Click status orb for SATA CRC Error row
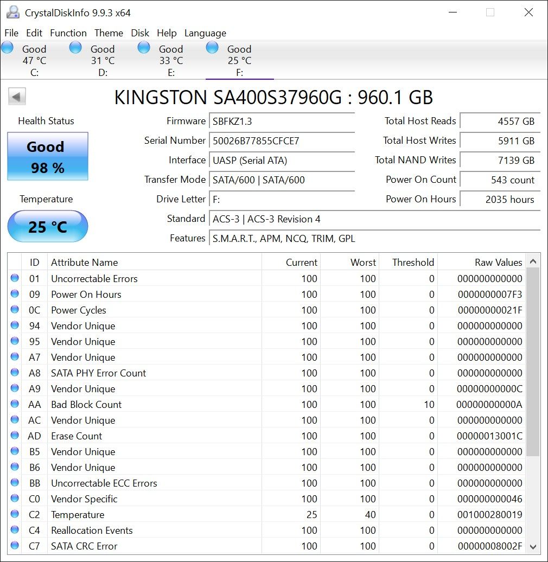Screen dimensions: 548x562 [15, 546]
